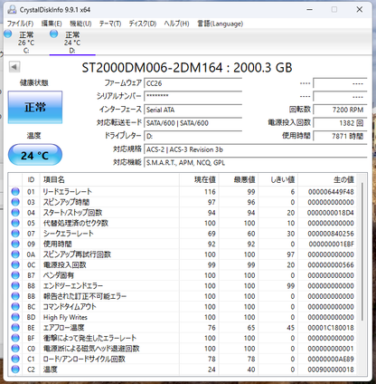The width and height of the screenshot is (376, 384).
Task: Click the 正常 health status button
Action: (x=35, y=107)
